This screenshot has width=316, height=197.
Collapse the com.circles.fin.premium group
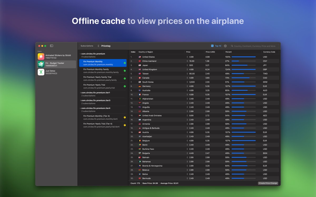[x=80, y=54]
